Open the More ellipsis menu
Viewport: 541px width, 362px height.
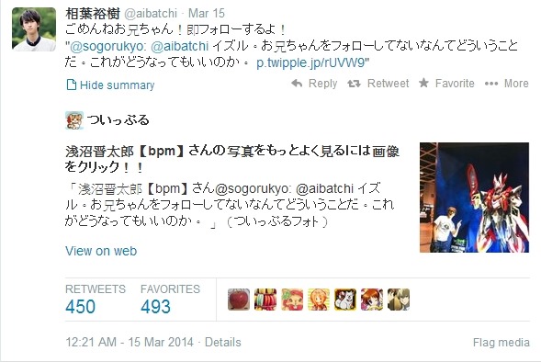(491, 84)
